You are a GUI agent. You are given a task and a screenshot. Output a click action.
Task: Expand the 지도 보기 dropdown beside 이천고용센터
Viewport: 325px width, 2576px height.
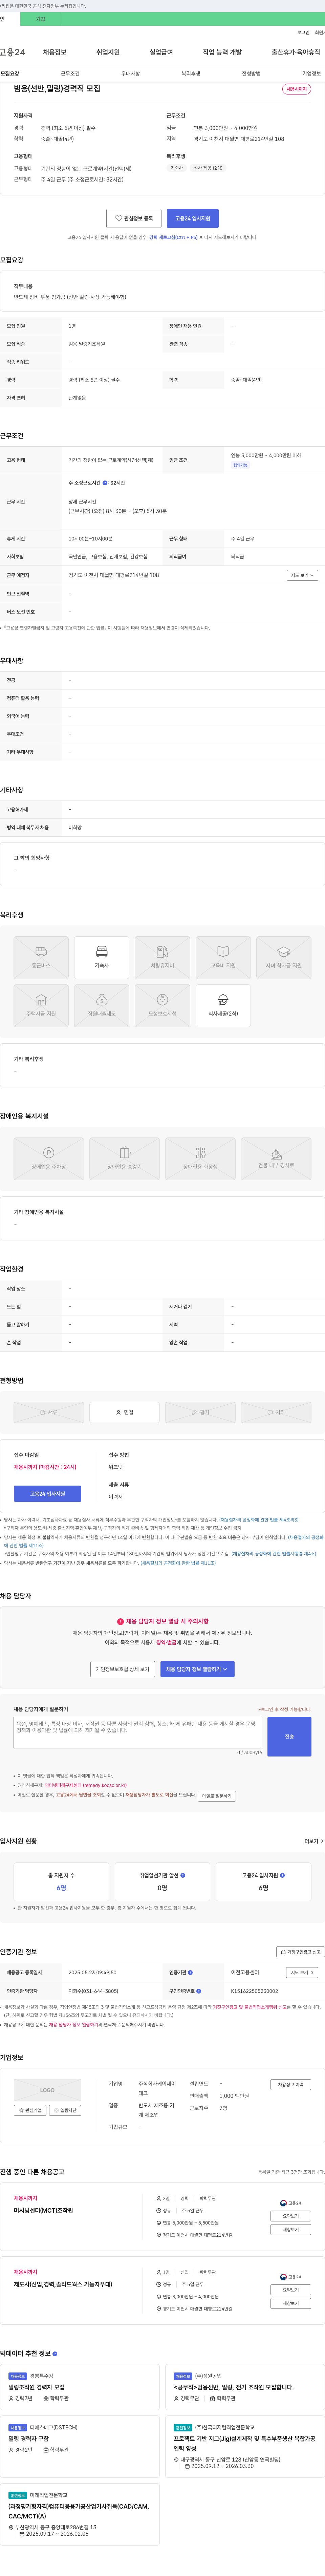(x=302, y=1972)
